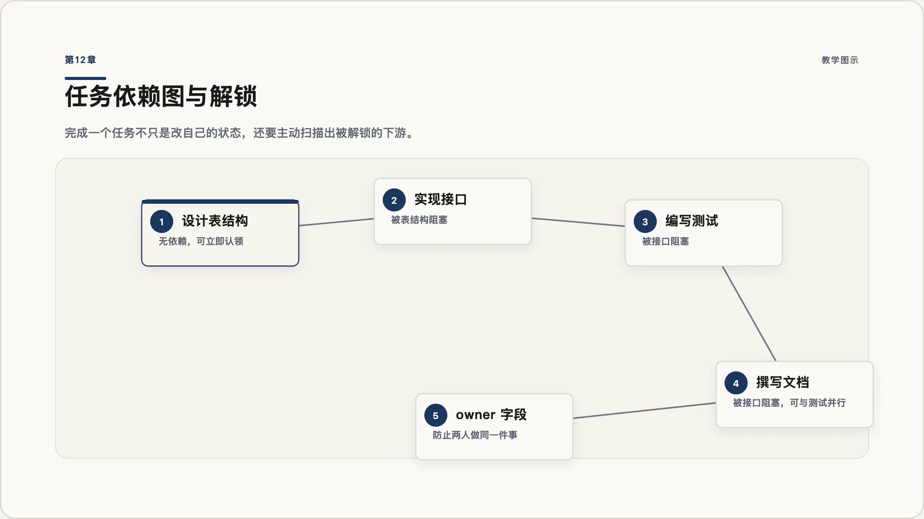
Task: Select the 编写测试 node title
Action: [692, 221]
